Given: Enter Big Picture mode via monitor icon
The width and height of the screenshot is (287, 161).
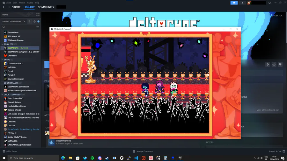Looking at the screenshot, I should point(269,3).
